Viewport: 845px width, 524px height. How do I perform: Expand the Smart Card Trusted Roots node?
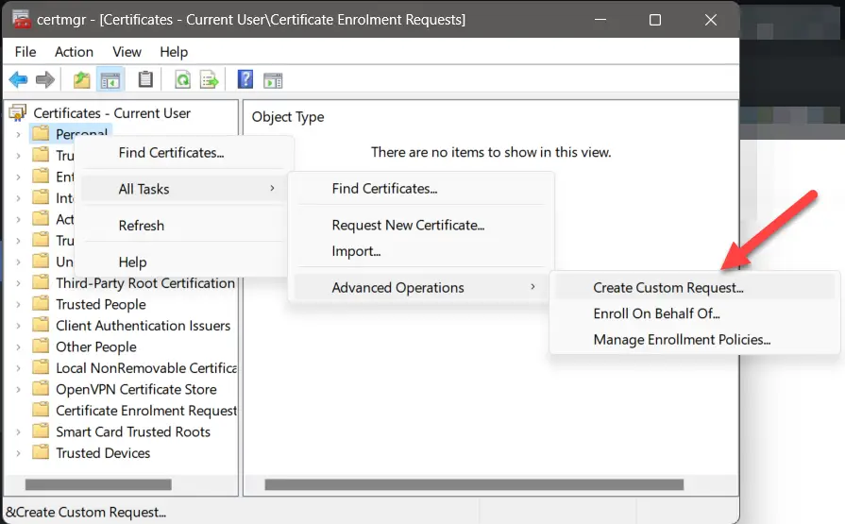(18, 432)
